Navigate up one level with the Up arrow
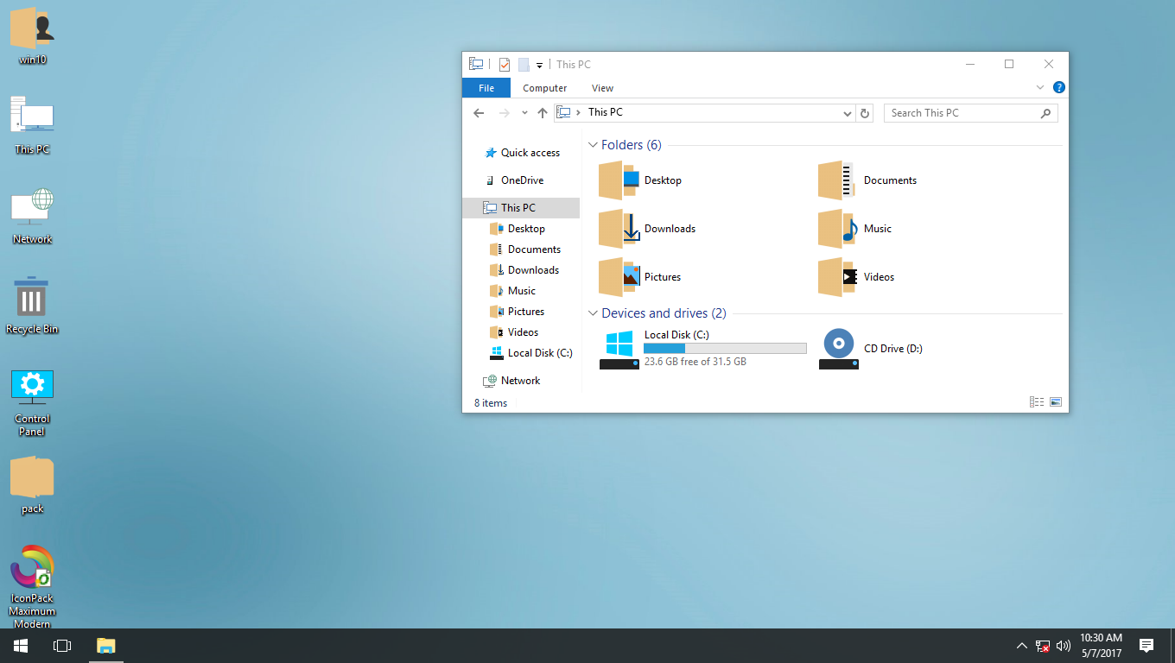The height and width of the screenshot is (663, 1175). (x=543, y=113)
